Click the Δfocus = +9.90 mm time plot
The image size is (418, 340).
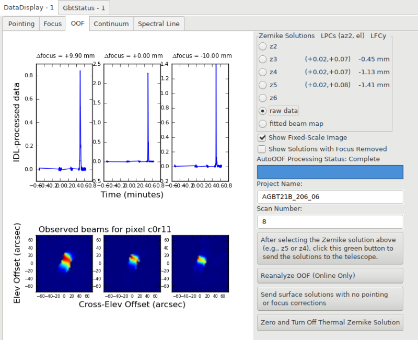64,123
